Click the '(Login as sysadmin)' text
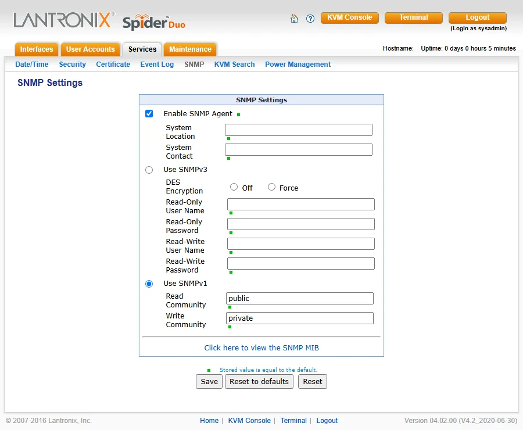The image size is (523, 430). [479, 28]
